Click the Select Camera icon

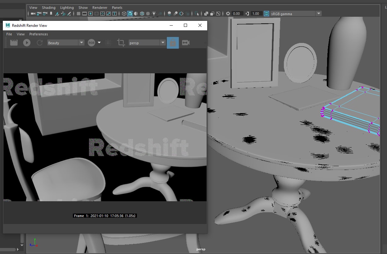[x=33, y=14]
